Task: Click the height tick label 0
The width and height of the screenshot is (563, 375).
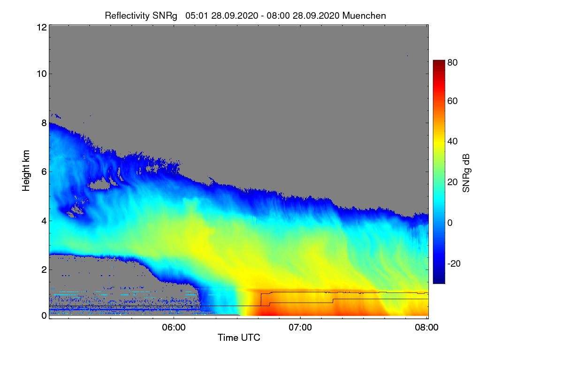Action: click(44, 315)
